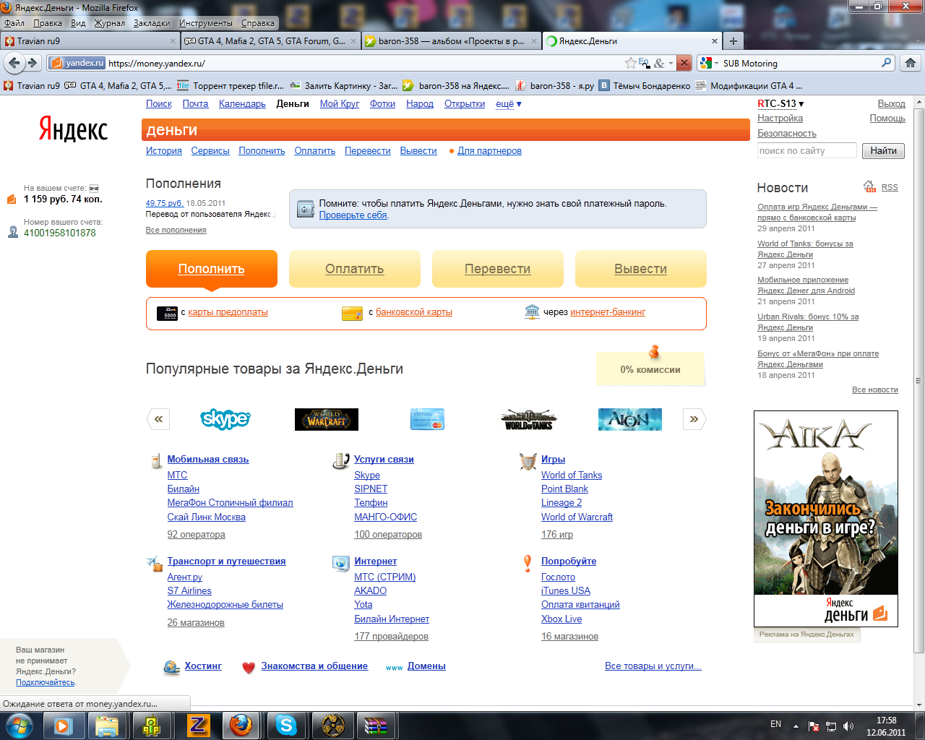
Task: Click the Firefox icon in the taskbar
Action: [x=241, y=725]
